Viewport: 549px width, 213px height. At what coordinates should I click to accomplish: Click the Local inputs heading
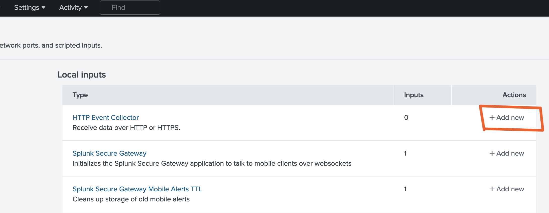pos(82,75)
